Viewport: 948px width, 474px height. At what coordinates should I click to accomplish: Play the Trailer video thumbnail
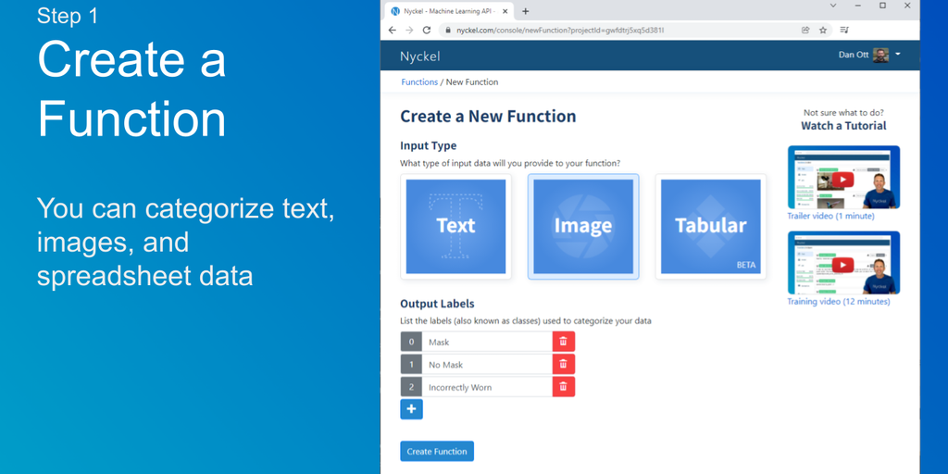click(x=843, y=177)
